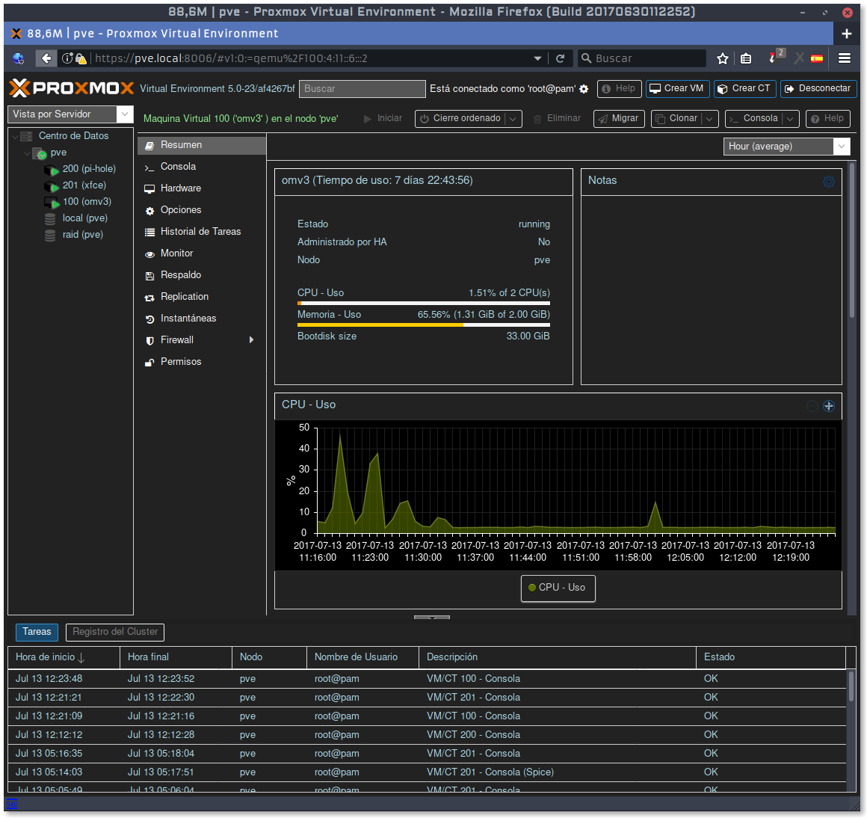Open the Monitor section

click(x=202, y=253)
